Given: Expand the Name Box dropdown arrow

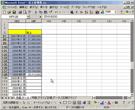Looking at the screenshot, I should pos(28,17).
